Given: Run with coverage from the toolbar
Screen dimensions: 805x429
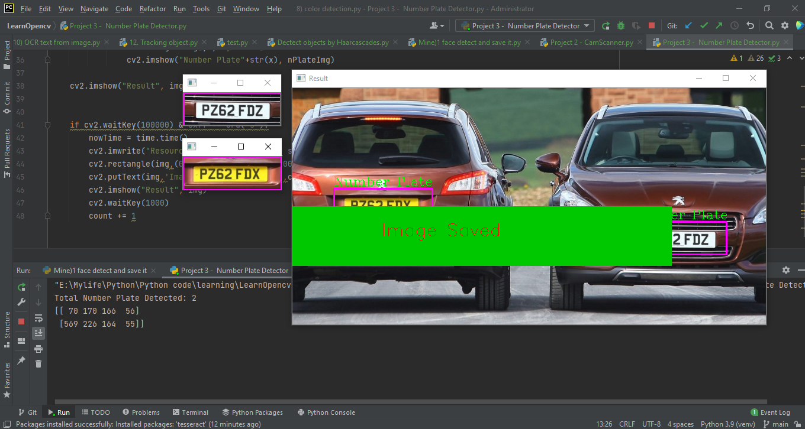Looking at the screenshot, I should 636,25.
